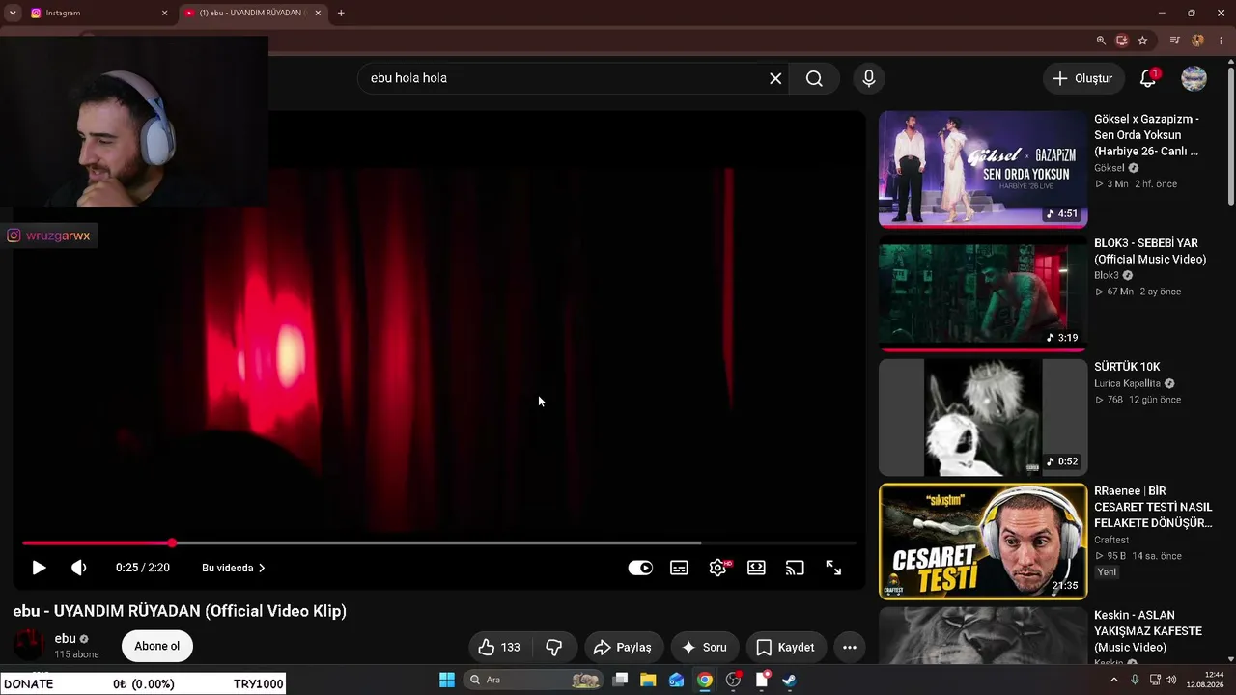Open the Göksel channel name link
Screen dimensions: 1236x695
pyautogui.click(x=1110, y=168)
